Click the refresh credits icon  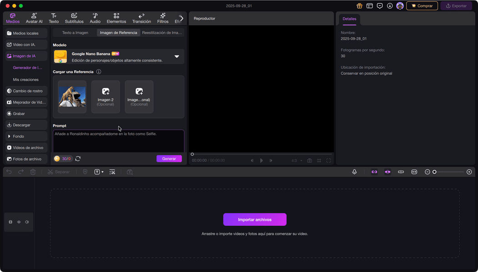78,159
